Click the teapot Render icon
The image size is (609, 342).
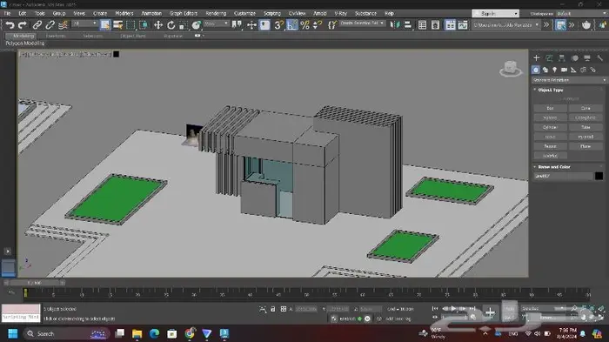pos(586,25)
